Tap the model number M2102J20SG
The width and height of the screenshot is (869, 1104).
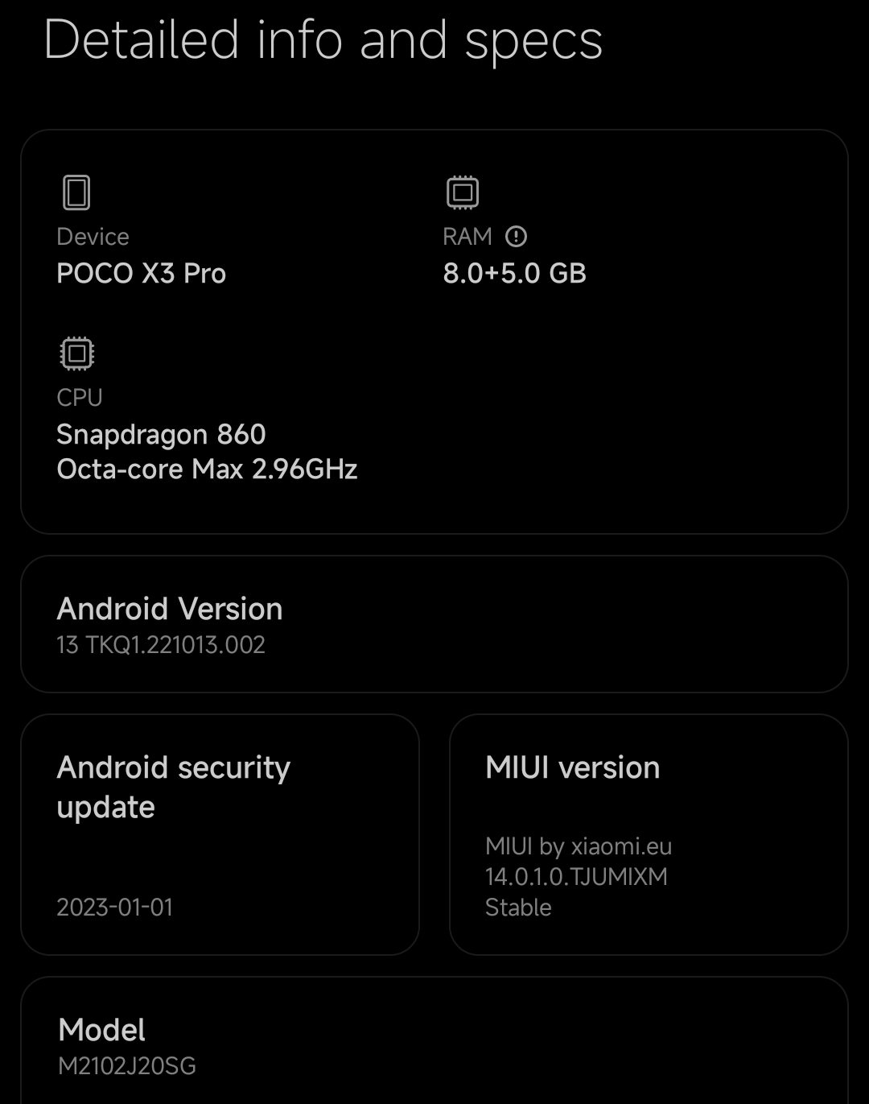127,1066
